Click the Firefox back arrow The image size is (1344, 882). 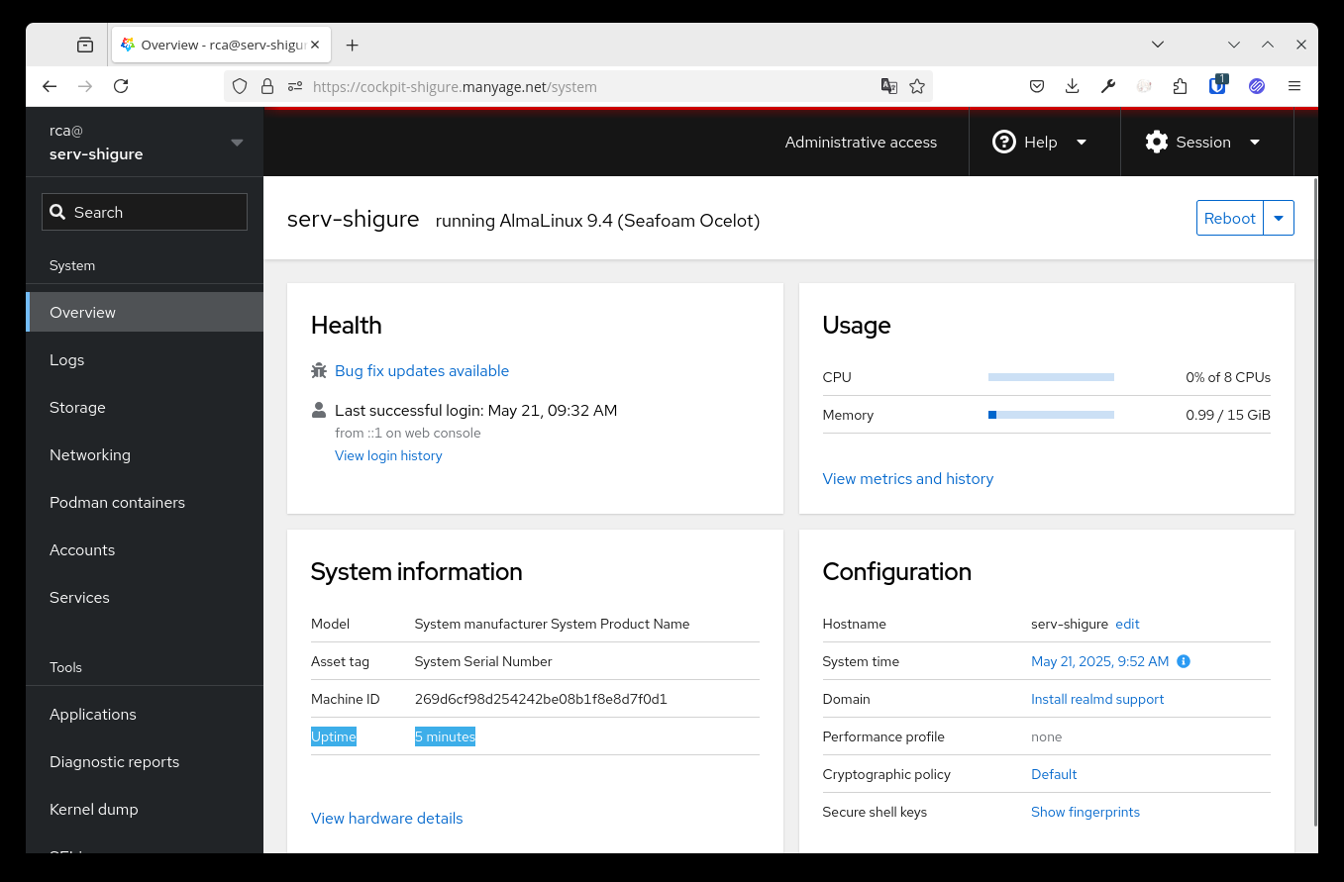click(50, 86)
